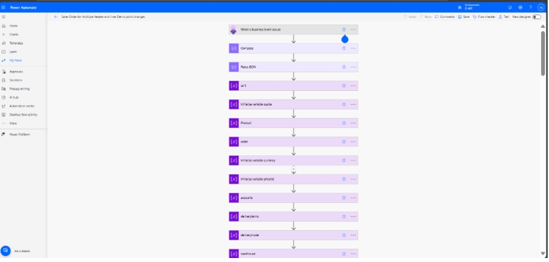This screenshot has height=262, width=549.
Task: Open Create in the sidebar
Action: click(14, 34)
